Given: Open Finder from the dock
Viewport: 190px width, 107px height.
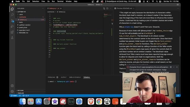Looking at the screenshot, I should [23, 101].
